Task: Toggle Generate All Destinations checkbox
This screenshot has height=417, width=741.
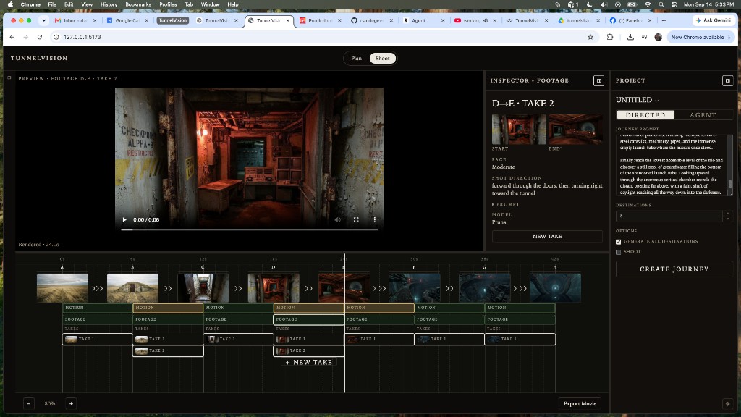Action: point(618,242)
